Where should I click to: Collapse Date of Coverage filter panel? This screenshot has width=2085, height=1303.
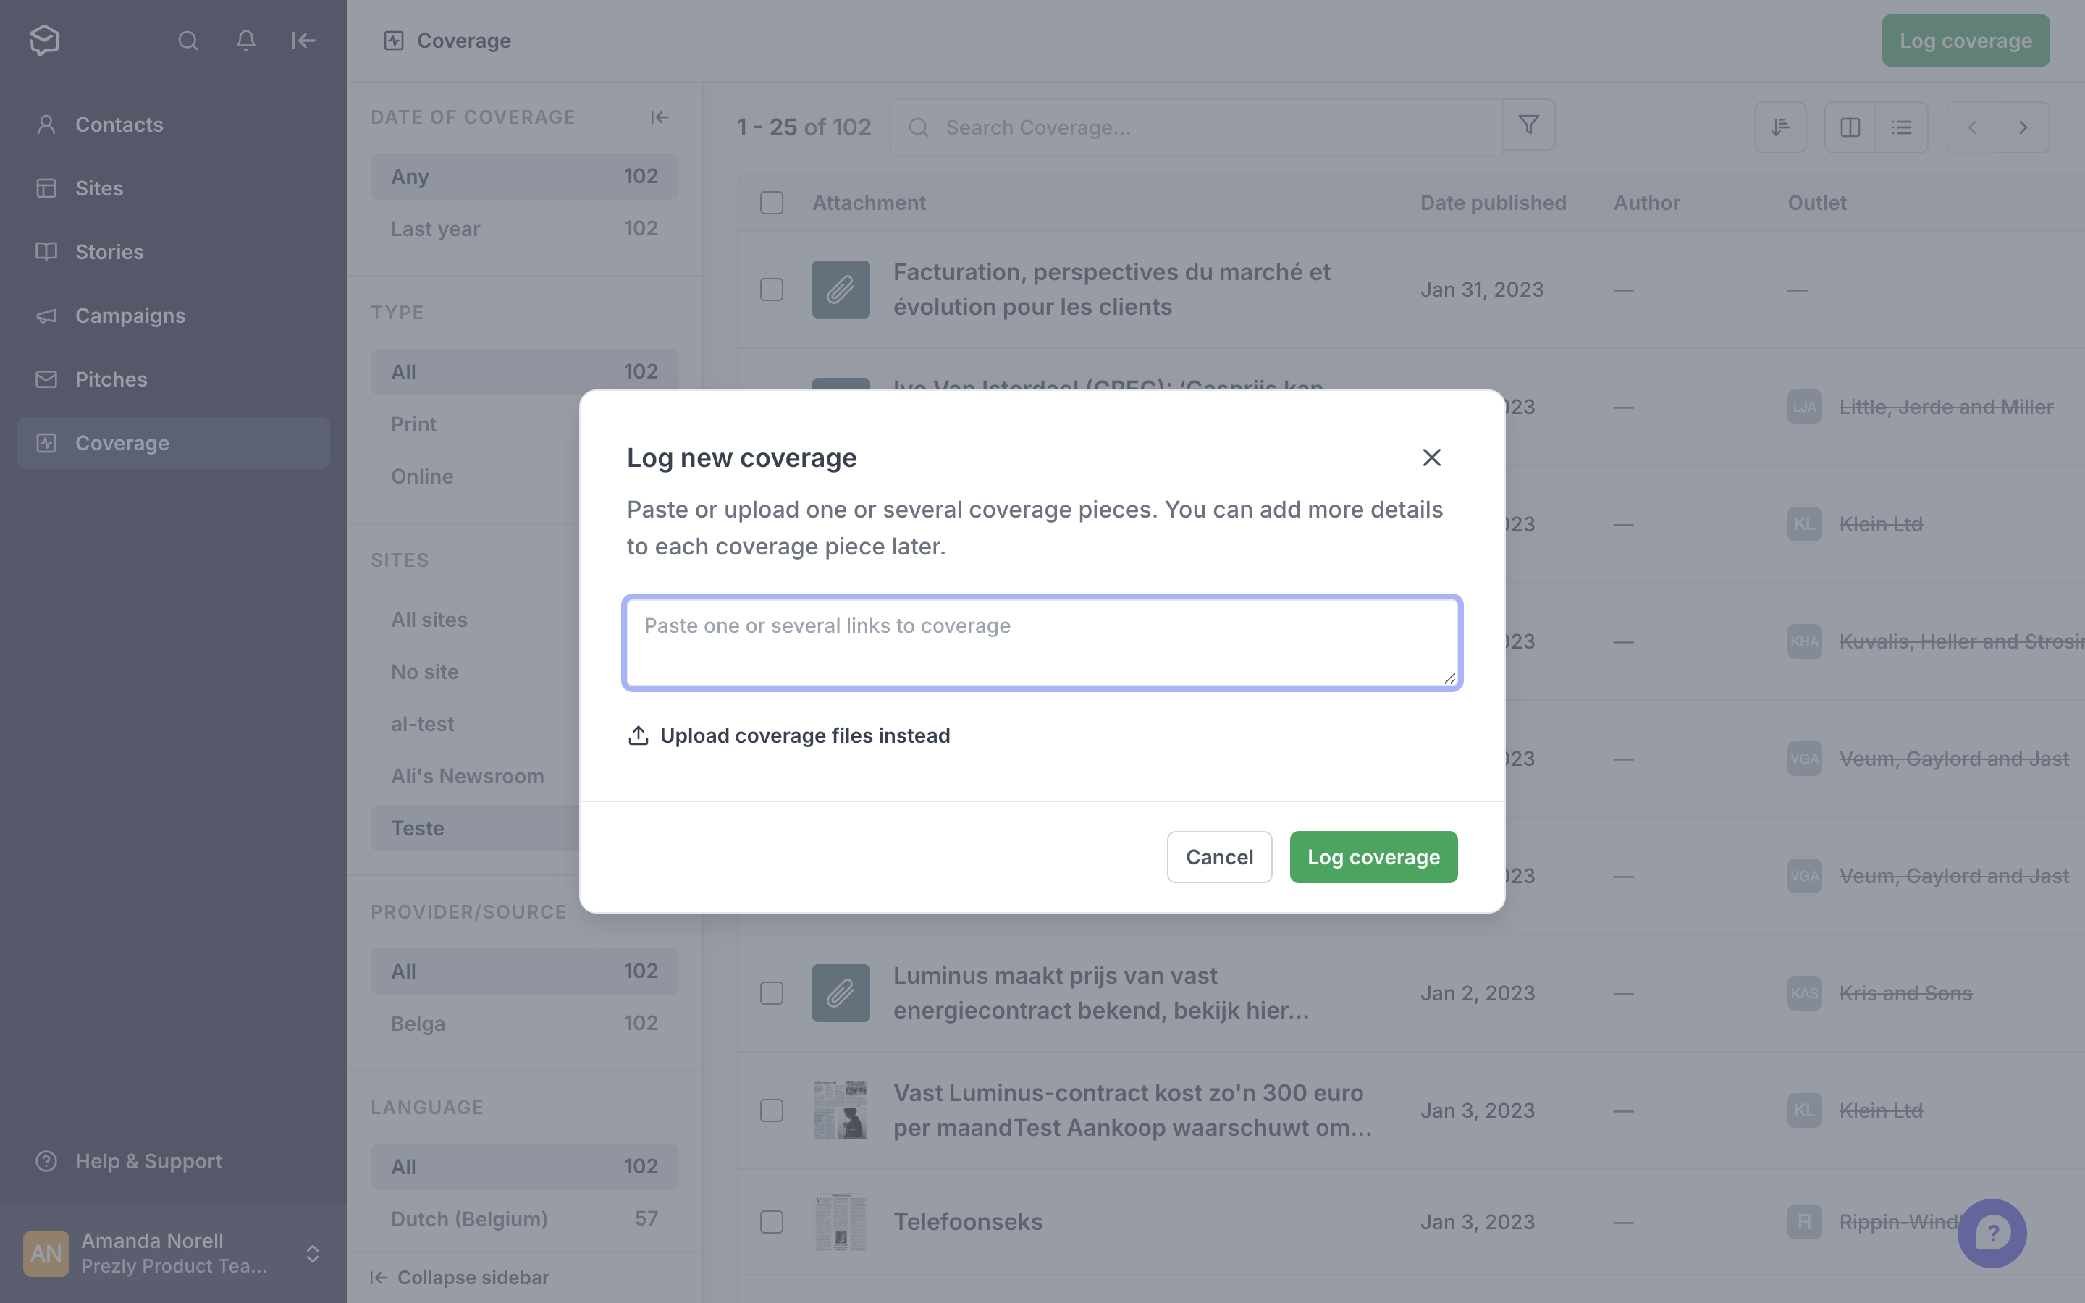coord(660,117)
